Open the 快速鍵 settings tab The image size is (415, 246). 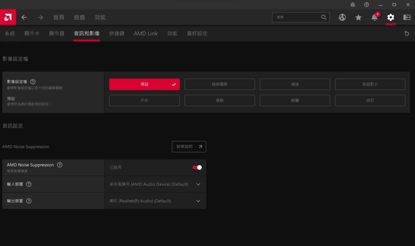117,33
